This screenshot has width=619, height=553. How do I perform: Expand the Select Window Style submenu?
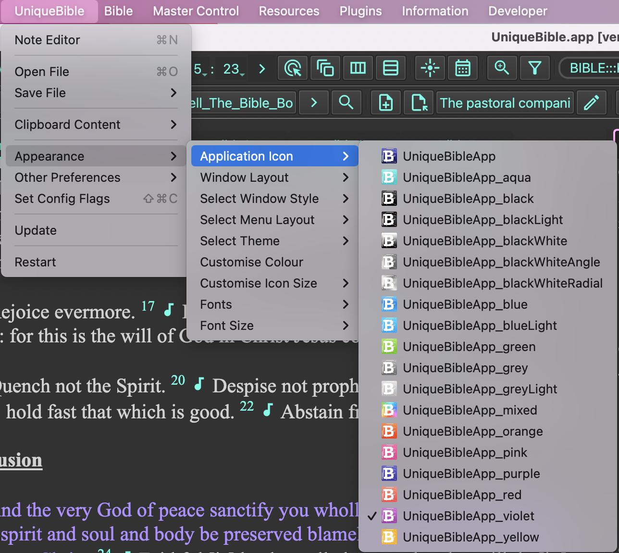(274, 199)
